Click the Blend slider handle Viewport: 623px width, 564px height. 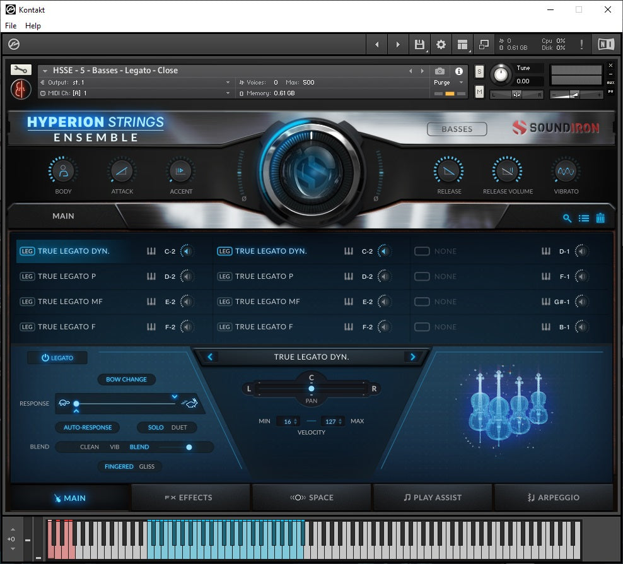coord(189,447)
